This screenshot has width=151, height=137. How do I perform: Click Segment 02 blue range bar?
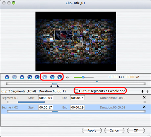tap(55, 111)
